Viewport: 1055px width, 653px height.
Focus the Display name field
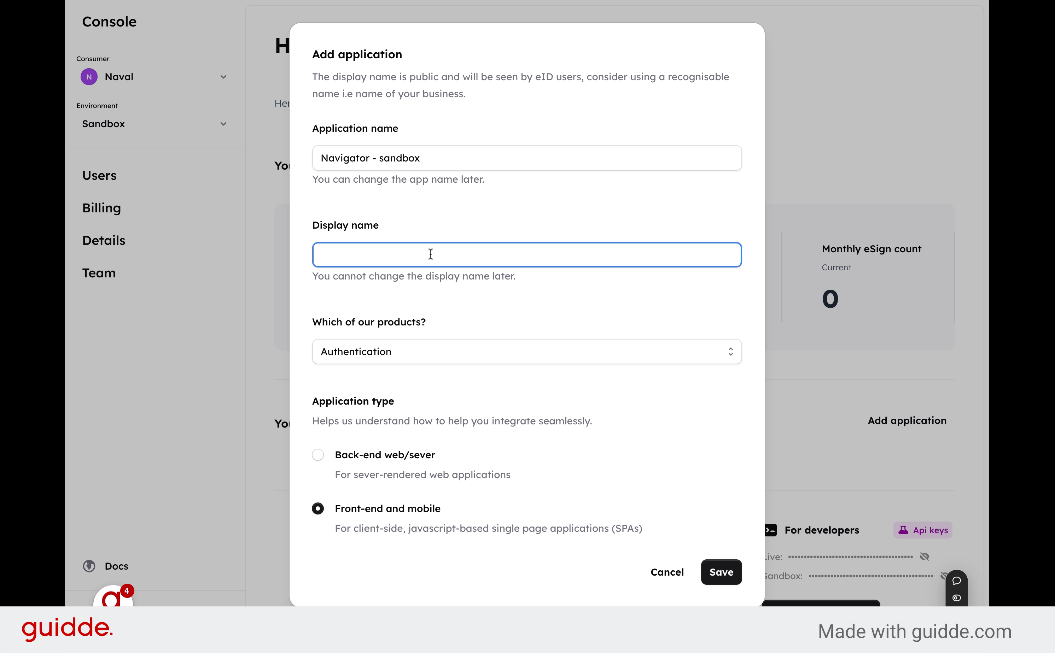click(x=527, y=255)
